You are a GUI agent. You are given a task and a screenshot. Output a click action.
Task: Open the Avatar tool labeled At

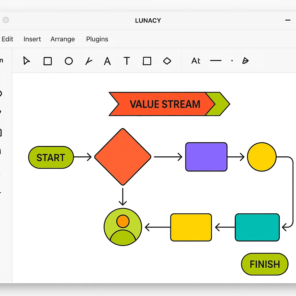tap(196, 61)
